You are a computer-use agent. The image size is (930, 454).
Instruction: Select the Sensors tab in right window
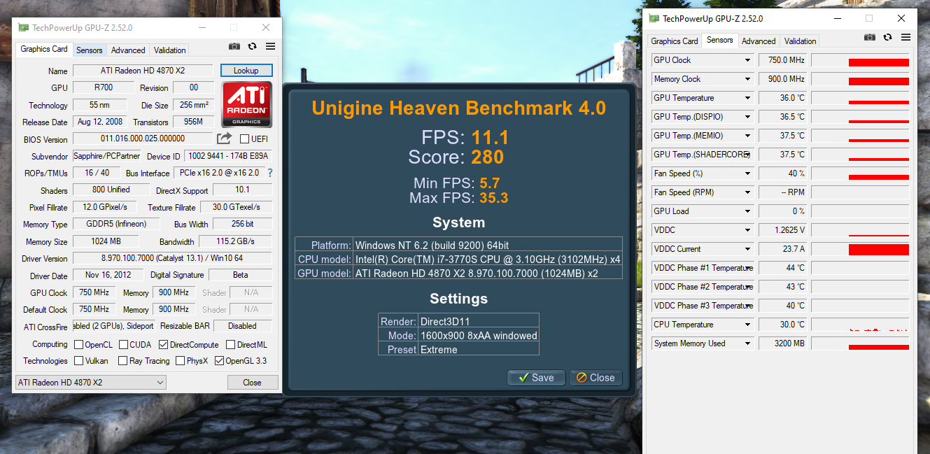720,40
